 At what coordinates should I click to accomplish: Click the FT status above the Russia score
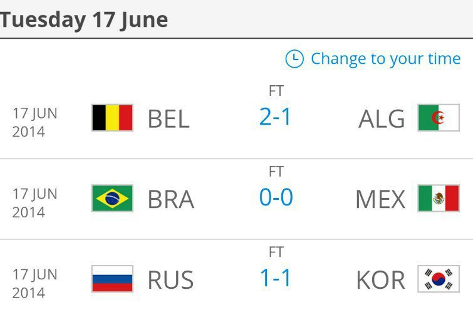click(276, 252)
